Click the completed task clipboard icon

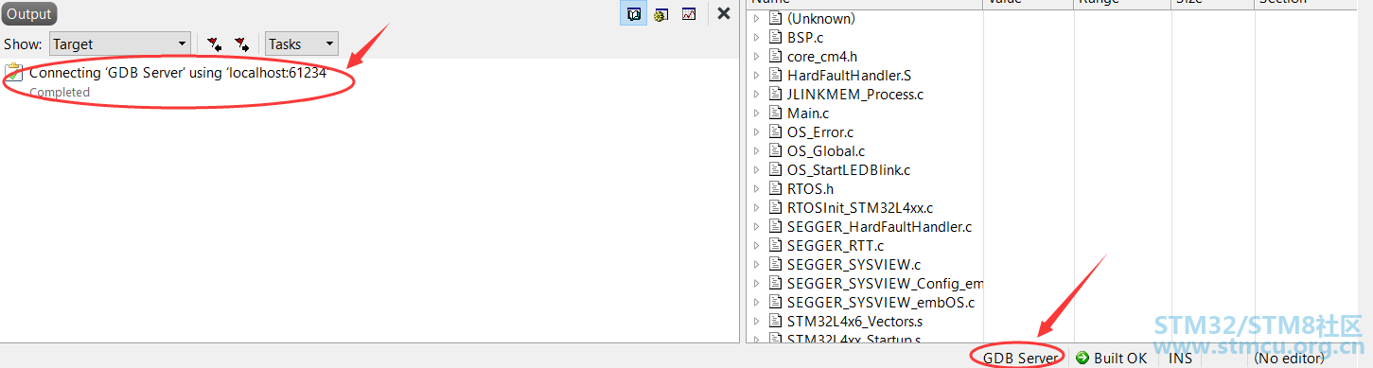pyautogui.click(x=13, y=73)
